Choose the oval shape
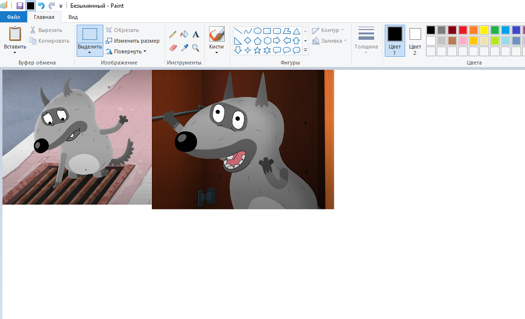The width and height of the screenshot is (525, 319). [258, 31]
